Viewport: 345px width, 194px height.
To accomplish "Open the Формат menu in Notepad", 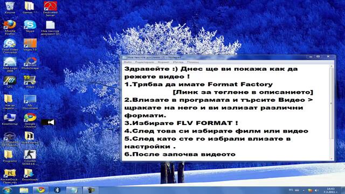I will tap(163, 63).
